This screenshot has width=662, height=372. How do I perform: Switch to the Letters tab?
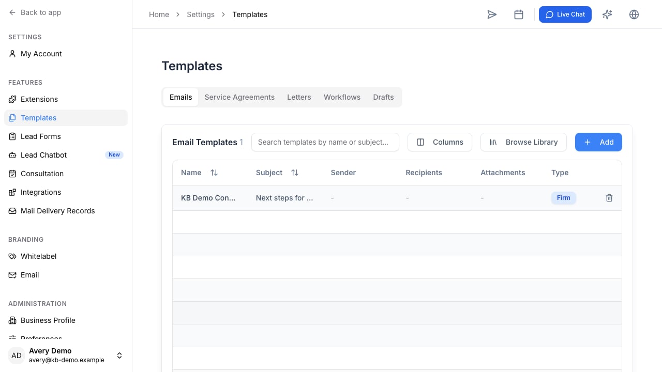299,97
